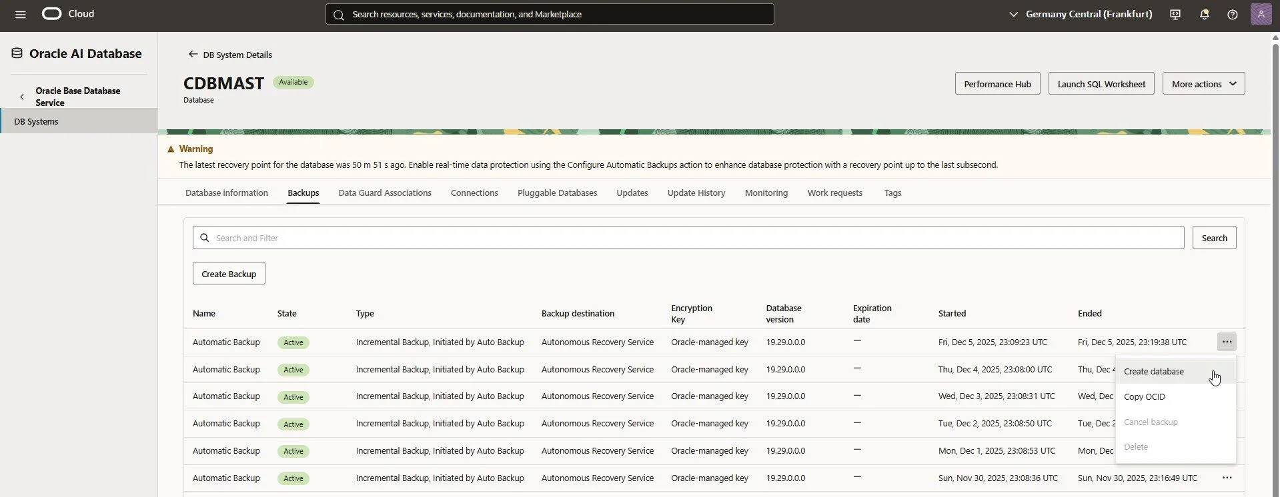Click Cancel backup in context menu
The width and height of the screenshot is (1280, 497).
[1175, 422]
